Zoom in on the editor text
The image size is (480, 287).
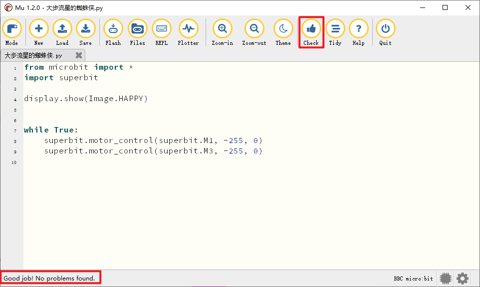click(x=223, y=32)
